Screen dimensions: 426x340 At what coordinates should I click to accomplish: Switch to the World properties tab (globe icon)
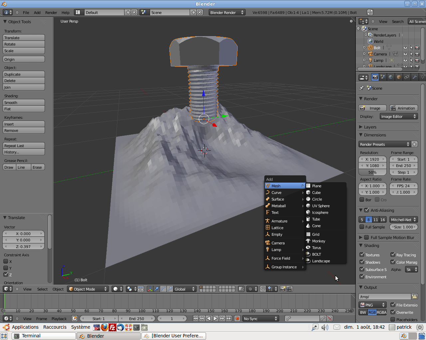coord(391,77)
